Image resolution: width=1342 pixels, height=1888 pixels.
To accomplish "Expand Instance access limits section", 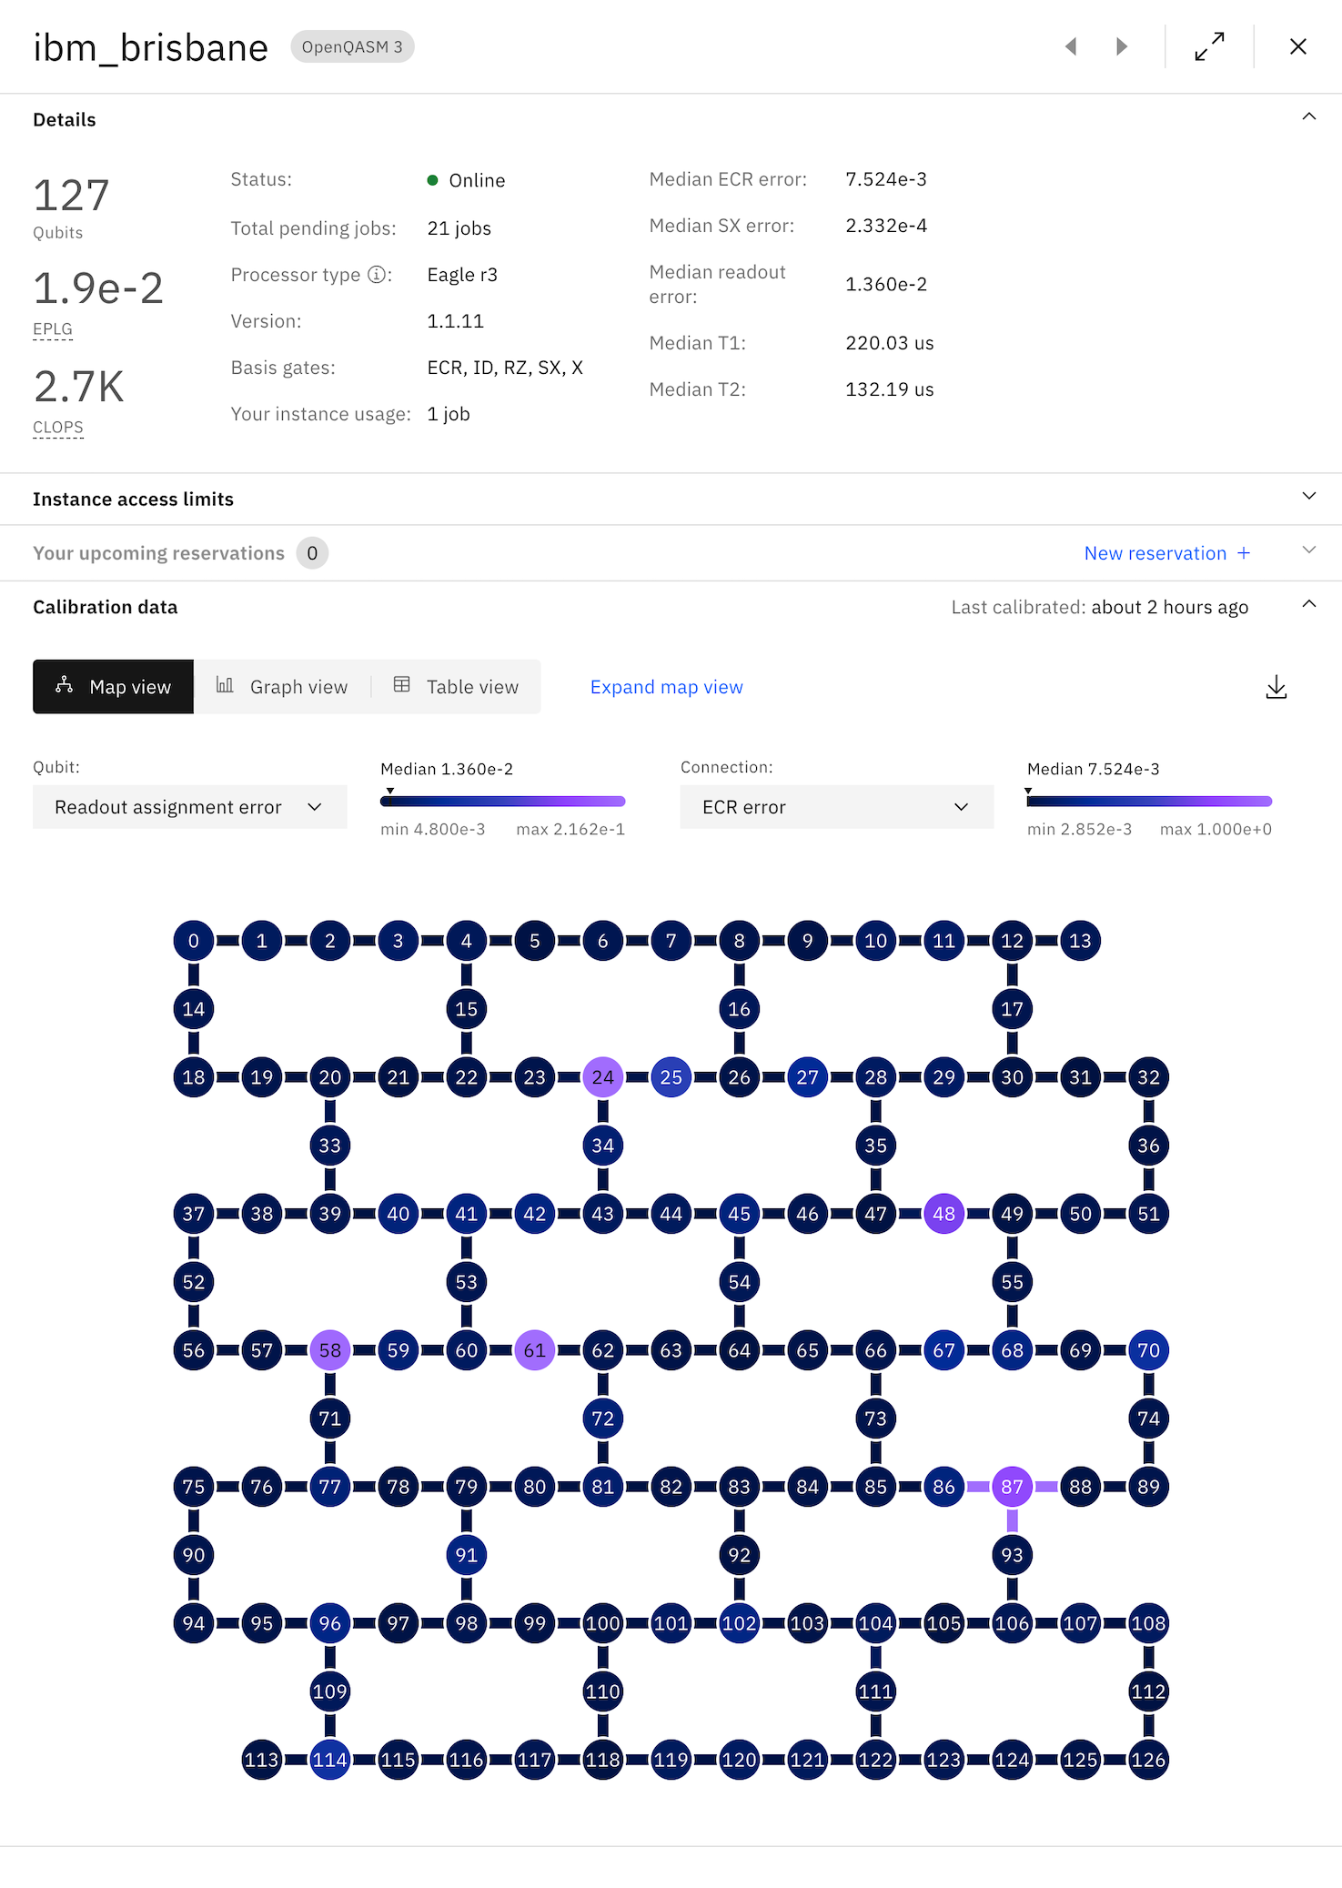I will coord(671,499).
